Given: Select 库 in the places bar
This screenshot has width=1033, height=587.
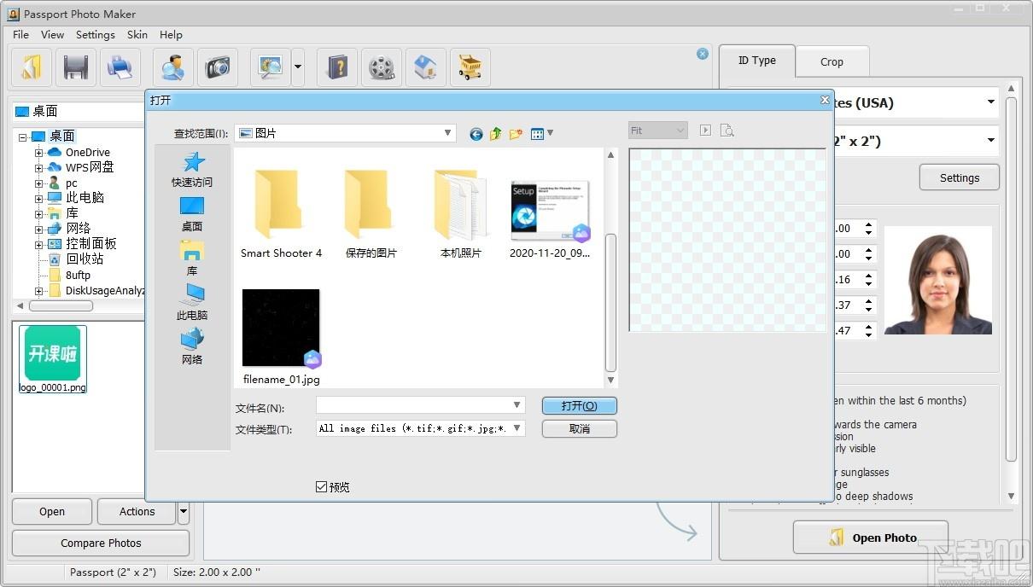Looking at the screenshot, I should (x=192, y=259).
